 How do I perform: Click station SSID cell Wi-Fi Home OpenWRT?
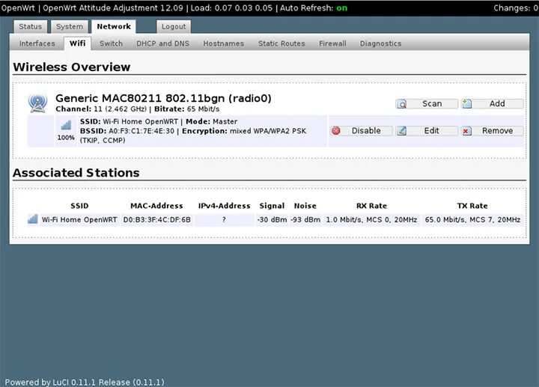79,219
